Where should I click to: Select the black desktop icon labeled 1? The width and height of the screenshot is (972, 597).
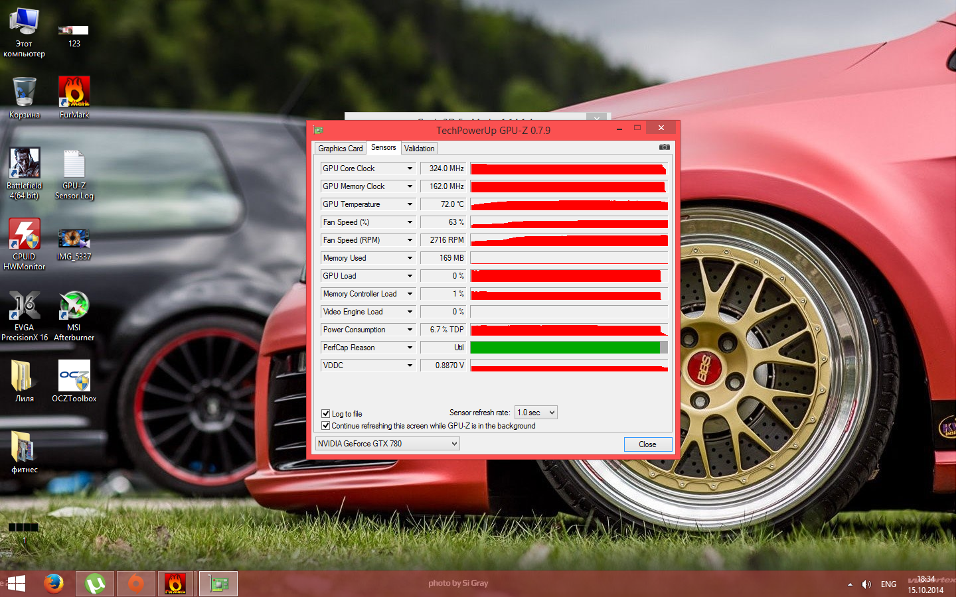click(x=24, y=533)
